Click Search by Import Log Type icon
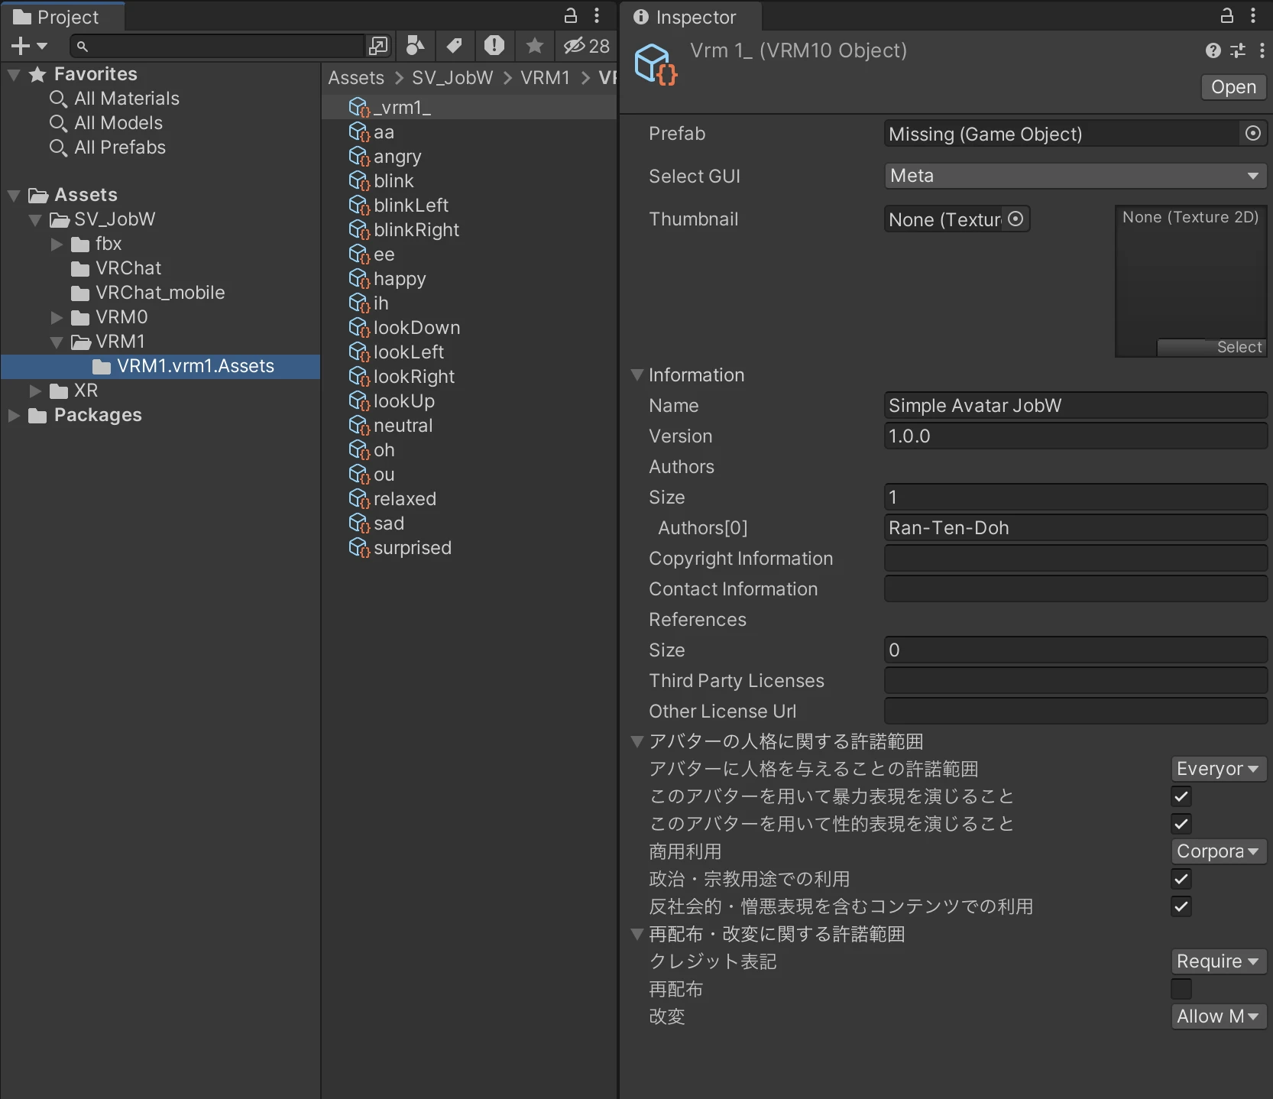1273x1099 pixels. (494, 47)
